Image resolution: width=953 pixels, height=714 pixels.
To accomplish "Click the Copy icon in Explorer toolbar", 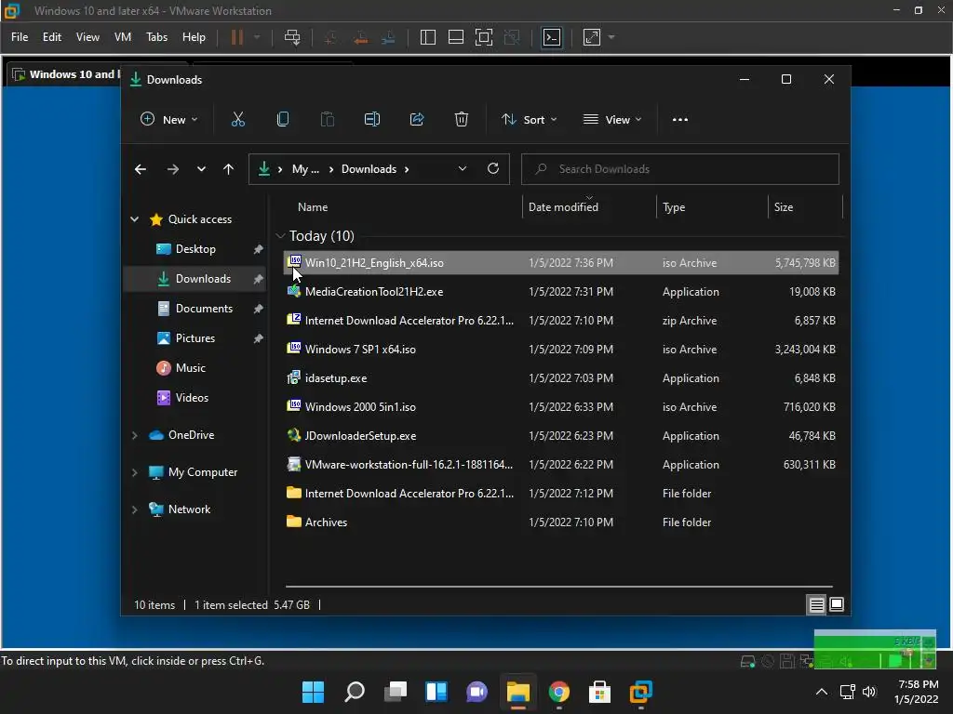I will point(283,120).
